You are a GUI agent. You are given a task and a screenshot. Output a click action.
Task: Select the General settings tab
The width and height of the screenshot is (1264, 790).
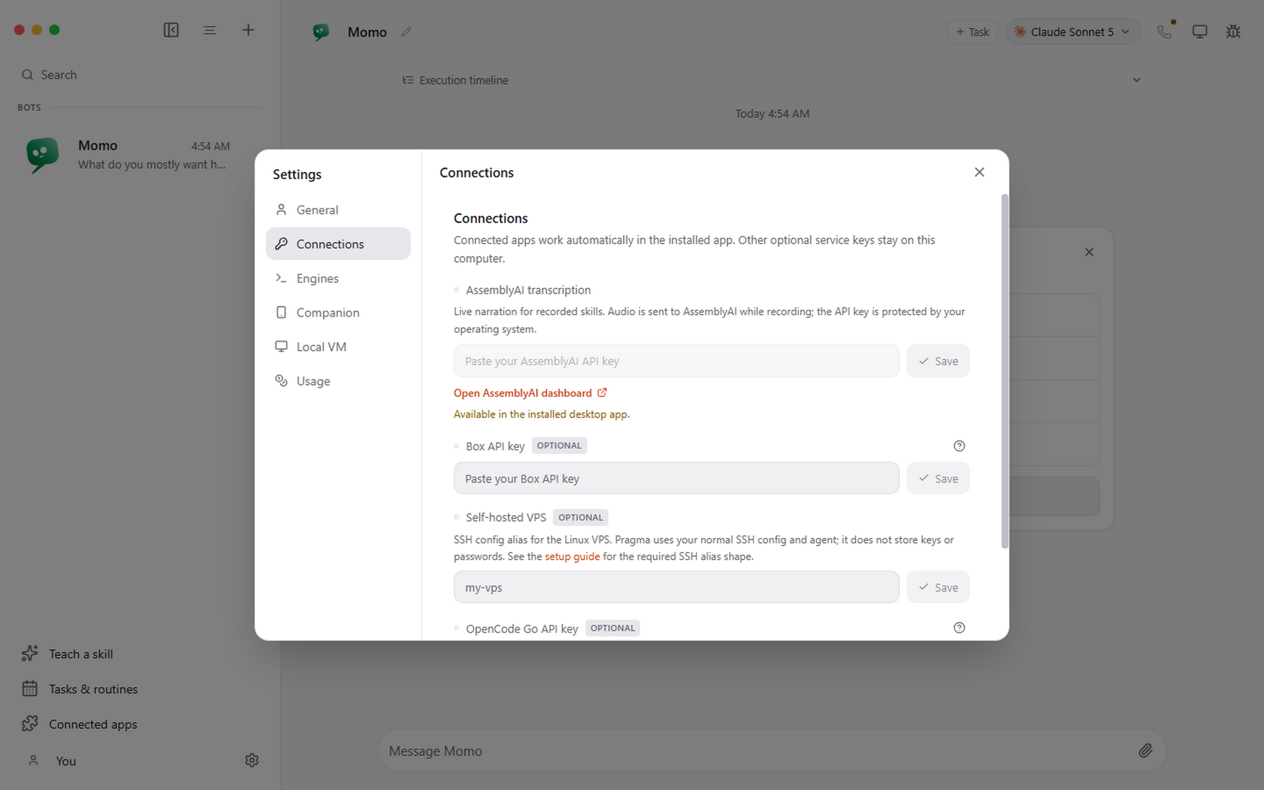point(338,209)
